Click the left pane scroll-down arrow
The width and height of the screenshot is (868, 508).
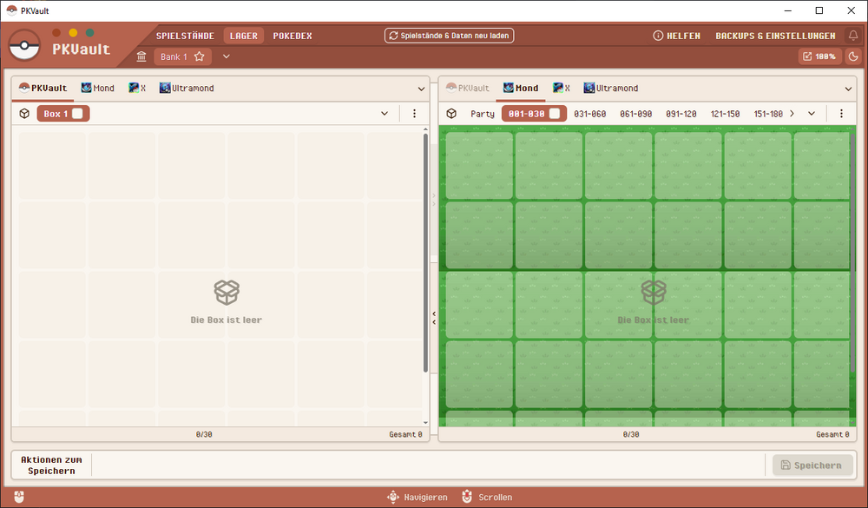point(425,423)
